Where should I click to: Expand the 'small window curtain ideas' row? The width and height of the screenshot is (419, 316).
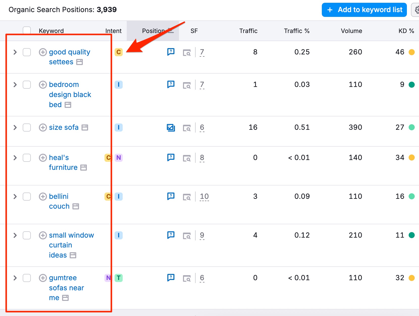tap(15, 235)
